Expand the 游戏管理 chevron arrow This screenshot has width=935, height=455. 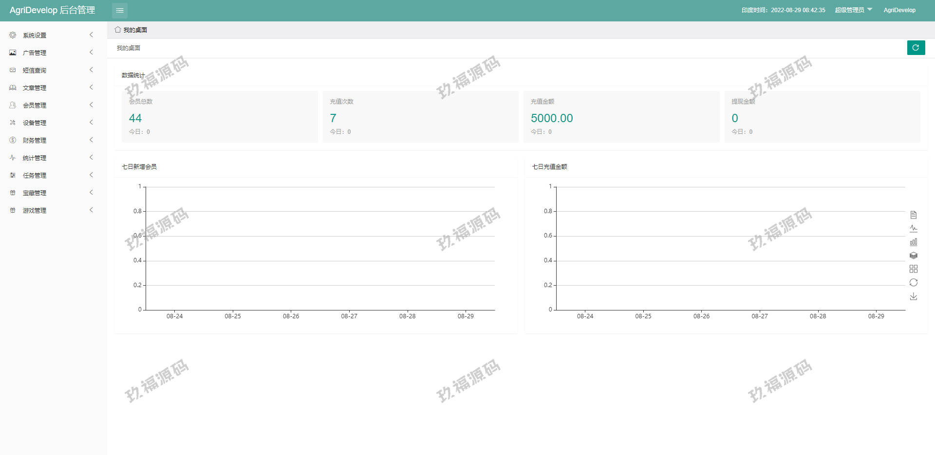tap(91, 210)
